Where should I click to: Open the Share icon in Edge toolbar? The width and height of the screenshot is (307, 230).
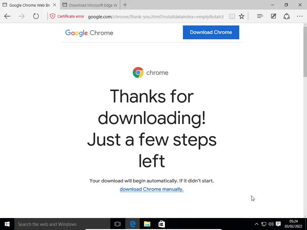[x=287, y=16]
